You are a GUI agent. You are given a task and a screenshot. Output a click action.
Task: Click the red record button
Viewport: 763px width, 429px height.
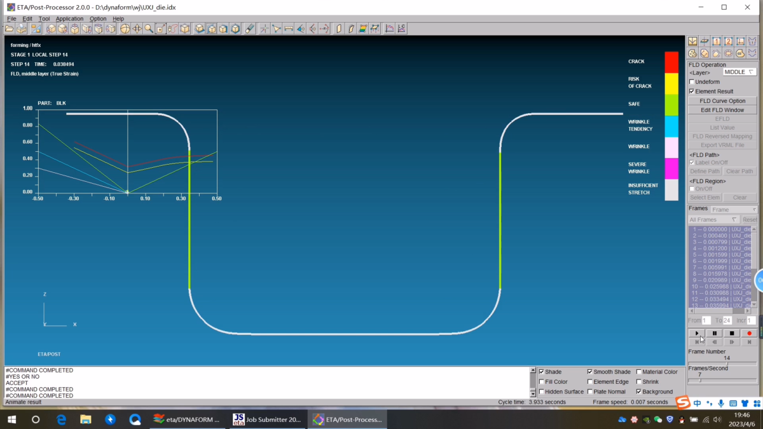click(749, 333)
